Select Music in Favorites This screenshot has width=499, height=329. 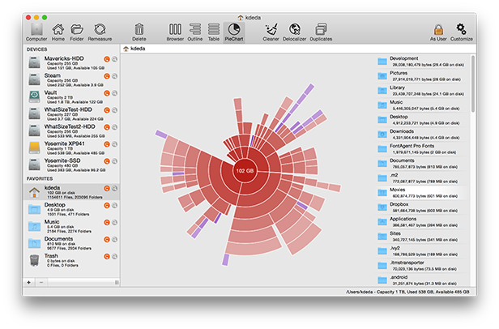coord(71,226)
